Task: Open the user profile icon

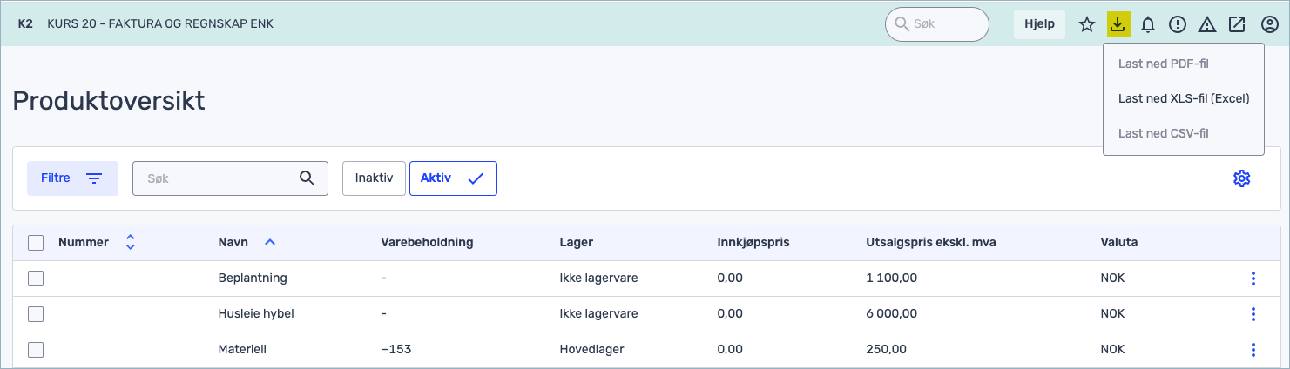Action: point(1270,24)
